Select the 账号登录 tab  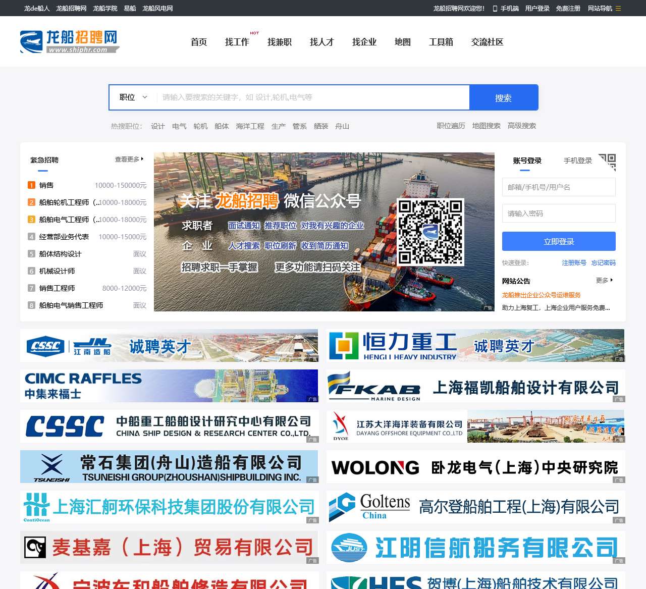point(527,160)
